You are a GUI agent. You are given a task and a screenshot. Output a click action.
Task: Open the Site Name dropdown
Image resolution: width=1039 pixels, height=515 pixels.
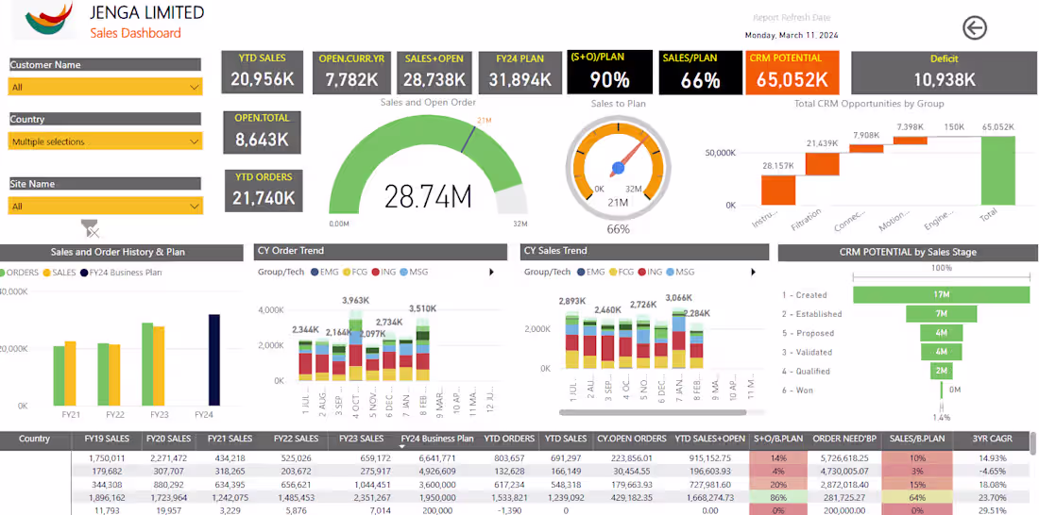point(106,206)
